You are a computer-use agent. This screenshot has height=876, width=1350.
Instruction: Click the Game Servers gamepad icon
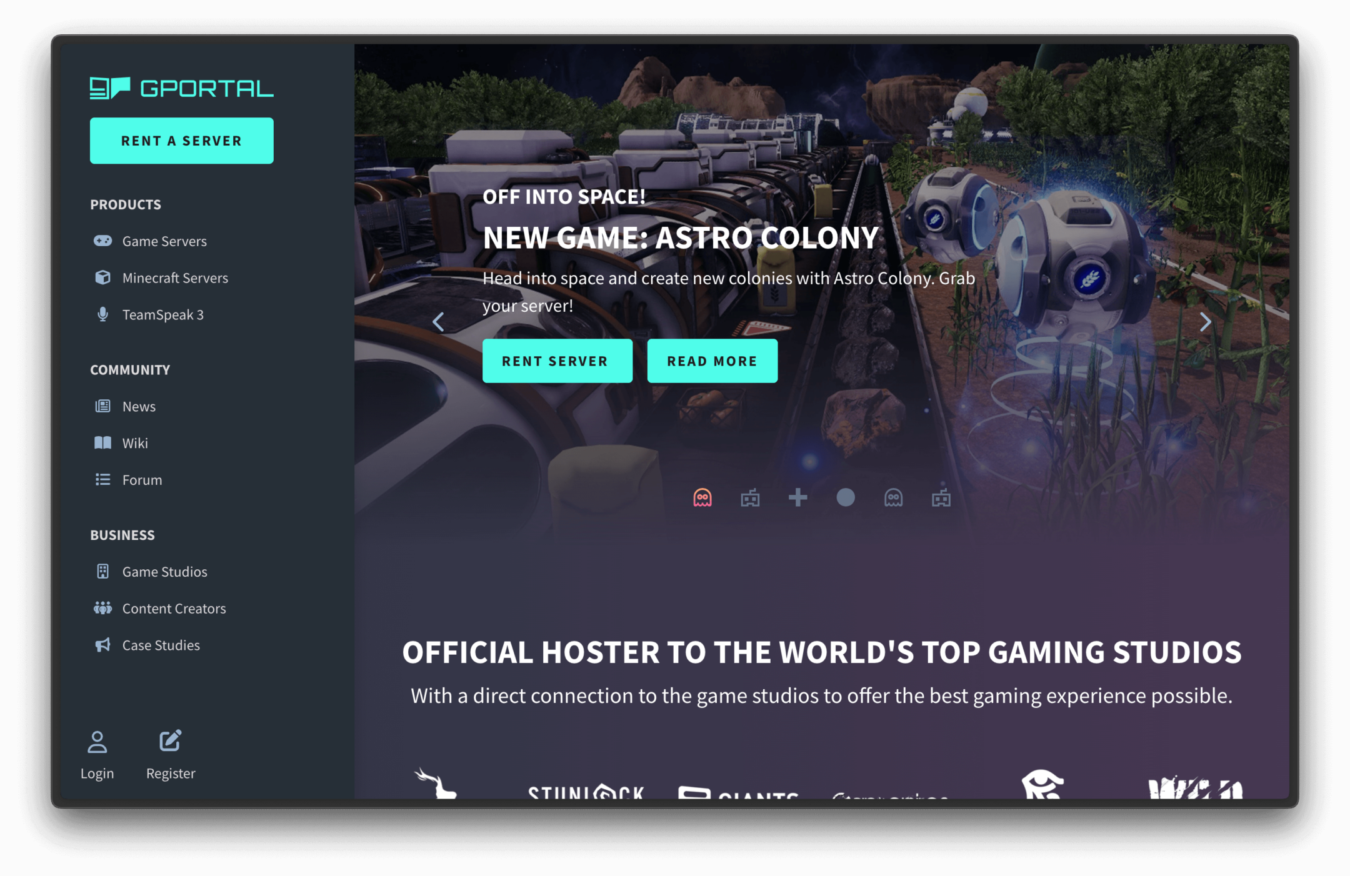tap(102, 241)
